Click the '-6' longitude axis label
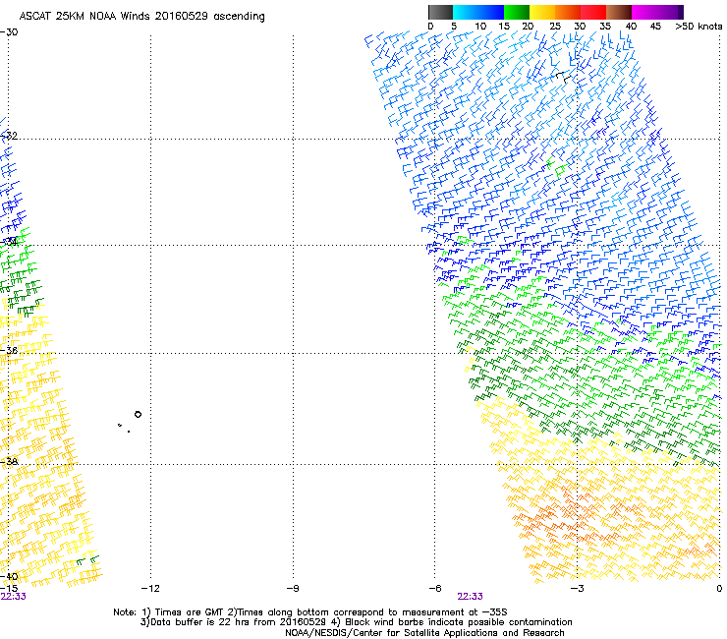This screenshot has height=639, width=727. click(434, 588)
